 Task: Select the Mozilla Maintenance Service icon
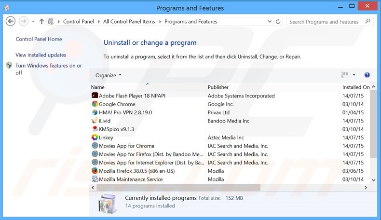95,179
